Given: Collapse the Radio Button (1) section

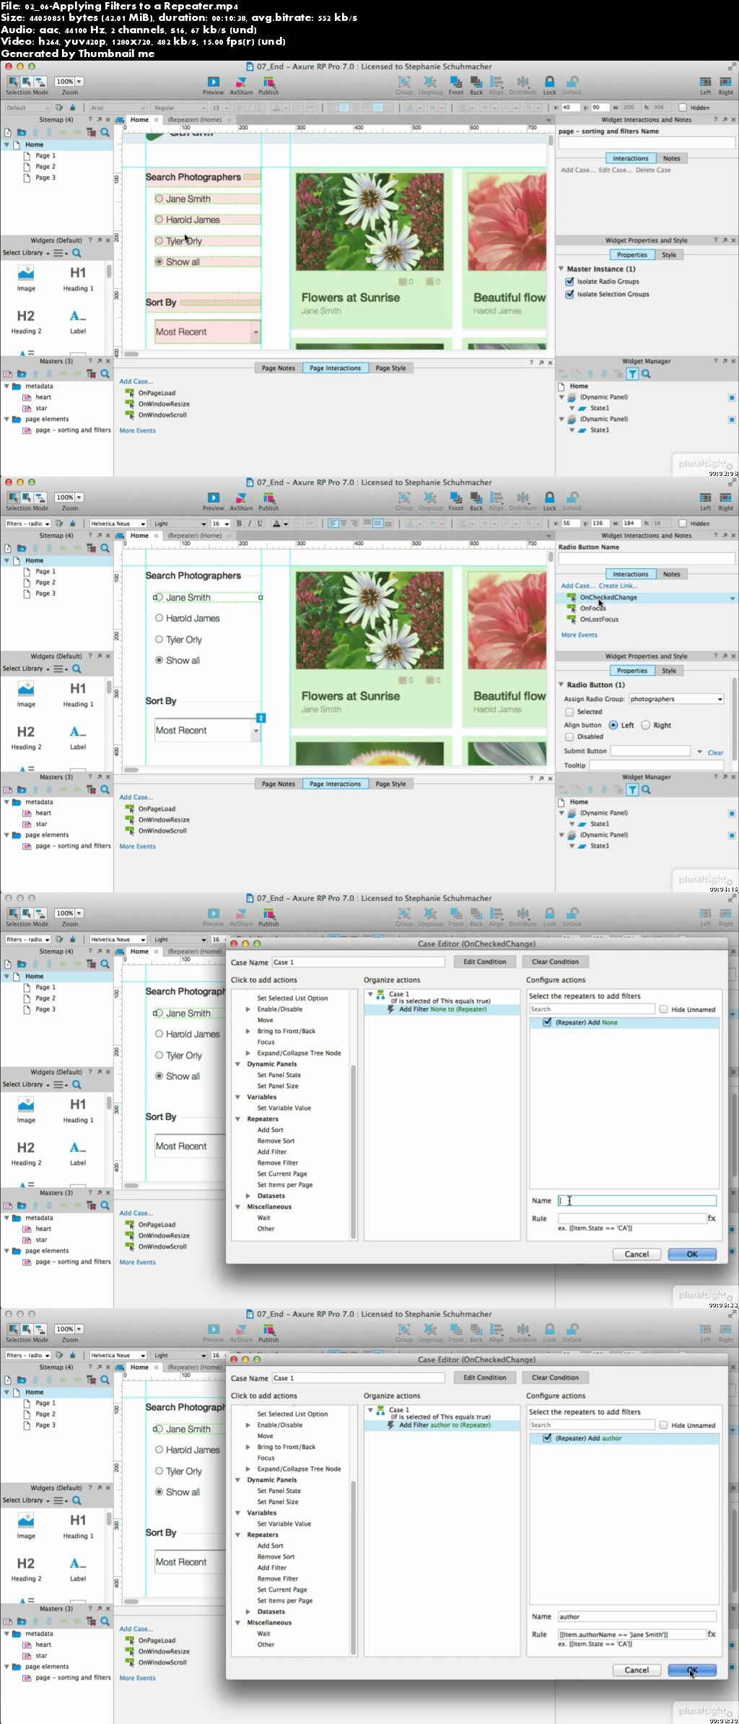Looking at the screenshot, I should coord(561,684).
